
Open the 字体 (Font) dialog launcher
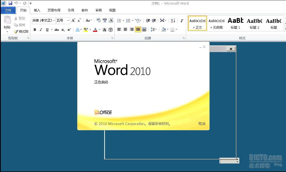112,38
